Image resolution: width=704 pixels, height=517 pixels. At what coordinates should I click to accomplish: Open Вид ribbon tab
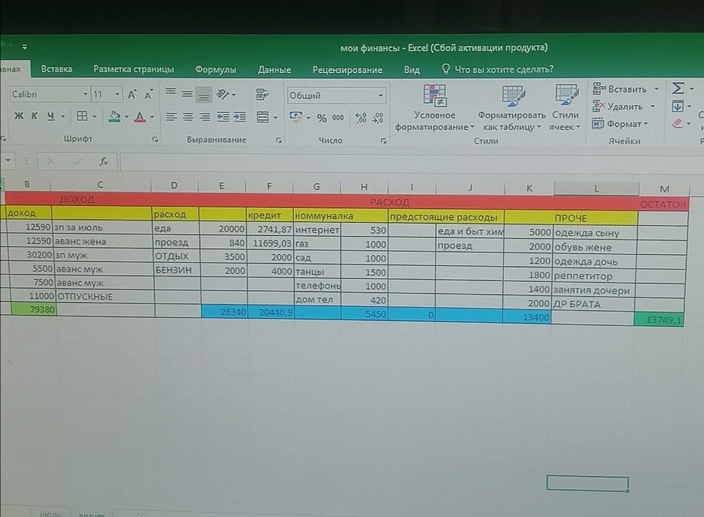pos(411,70)
